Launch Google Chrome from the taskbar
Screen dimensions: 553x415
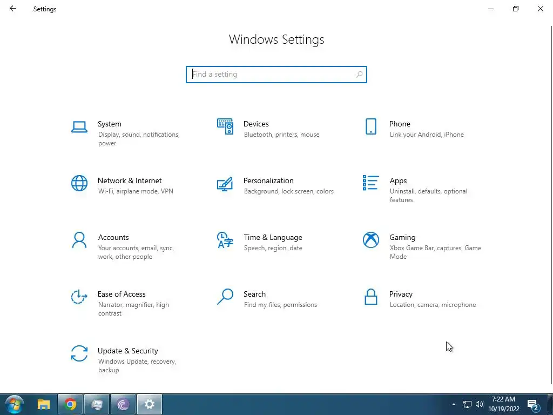click(x=70, y=404)
